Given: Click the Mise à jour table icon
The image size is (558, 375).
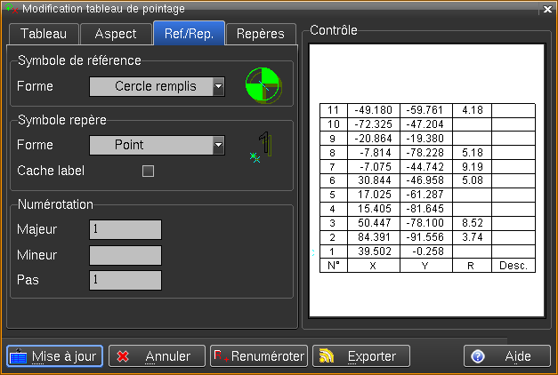Looking at the screenshot, I should (19, 356).
